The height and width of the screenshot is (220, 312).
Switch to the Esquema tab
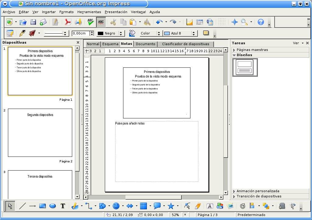pos(110,44)
